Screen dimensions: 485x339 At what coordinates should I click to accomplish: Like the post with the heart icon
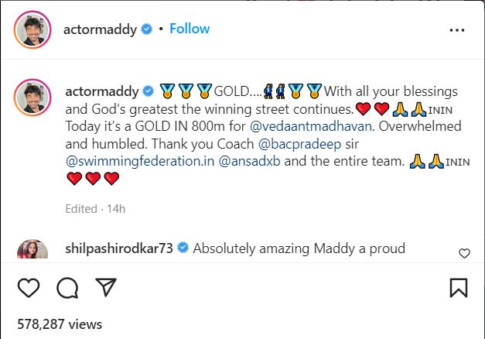[29, 288]
